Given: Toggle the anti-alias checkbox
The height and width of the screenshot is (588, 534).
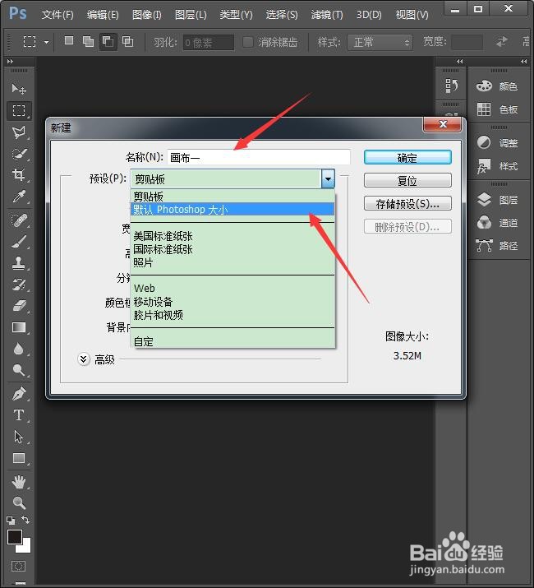Looking at the screenshot, I should click(x=248, y=42).
